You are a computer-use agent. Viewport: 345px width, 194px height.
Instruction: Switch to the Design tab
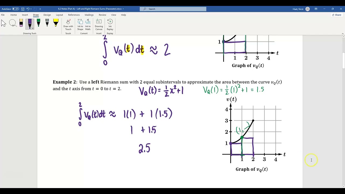coord(47,15)
